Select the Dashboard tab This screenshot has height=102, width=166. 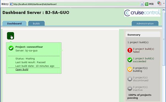pos(14,23)
